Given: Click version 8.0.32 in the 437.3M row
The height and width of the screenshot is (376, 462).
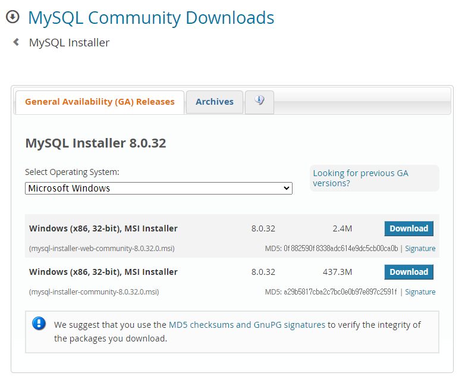Looking at the screenshot, I should click(263, 272).
